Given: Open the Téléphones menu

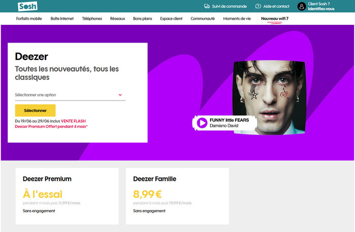Looking at the screenshot, I should 92,19.
